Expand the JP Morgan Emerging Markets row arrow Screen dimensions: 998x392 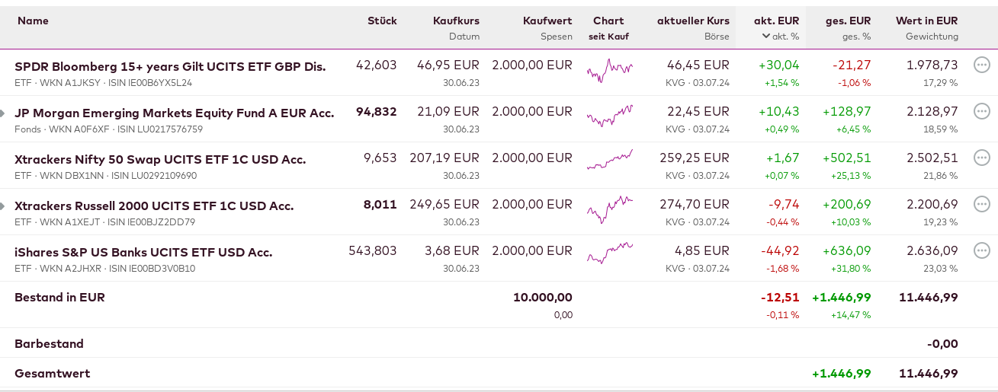click(x=3, y=113)
